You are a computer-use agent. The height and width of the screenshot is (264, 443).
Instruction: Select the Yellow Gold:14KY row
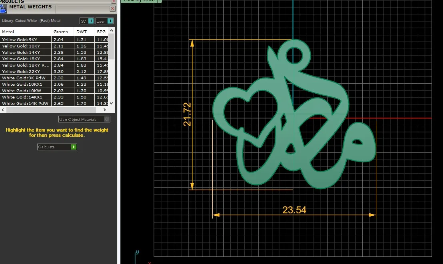[x=54, y=52]
